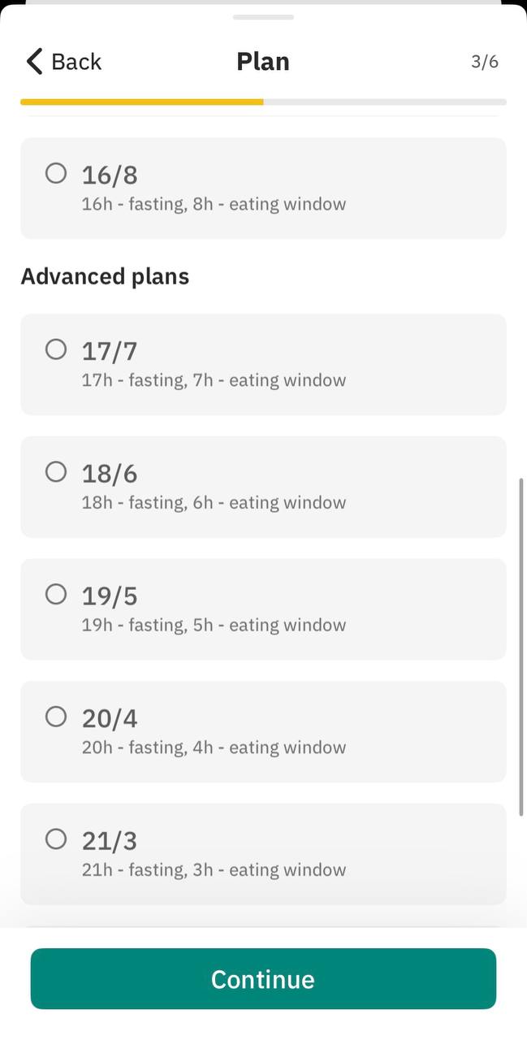Tap the 19h fasting, 5h eating card

coord(263,609)
